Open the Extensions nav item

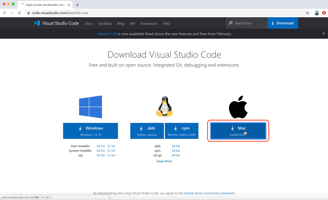tap(149, 24)
